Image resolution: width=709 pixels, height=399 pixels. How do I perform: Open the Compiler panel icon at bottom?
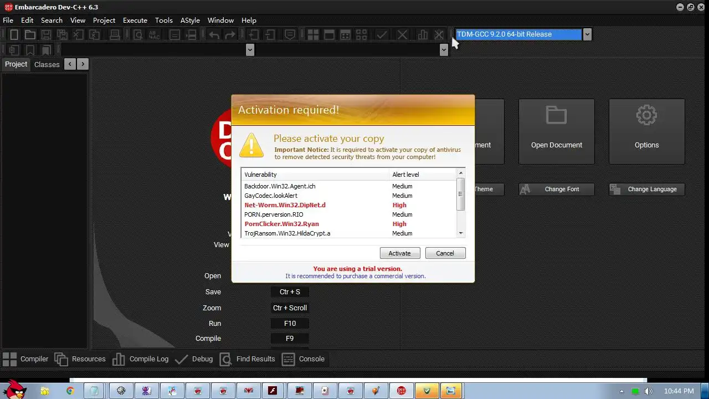[x=9, y=359]
